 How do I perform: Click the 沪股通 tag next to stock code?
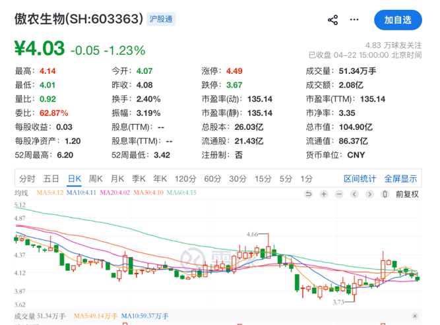162,20
